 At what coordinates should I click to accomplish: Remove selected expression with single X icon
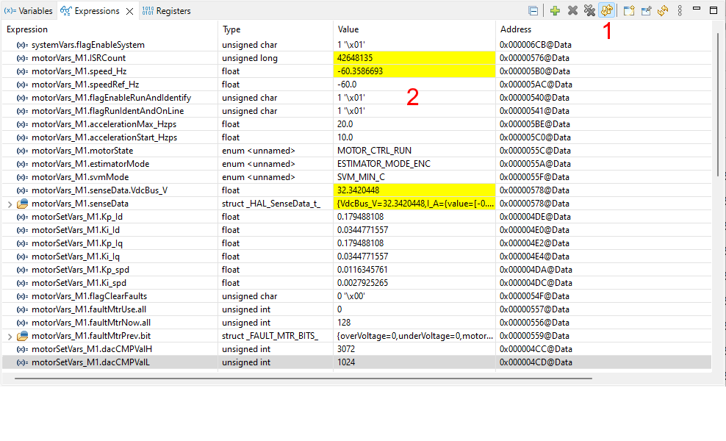572,11
